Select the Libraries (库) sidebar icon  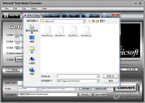coord(32,50)
